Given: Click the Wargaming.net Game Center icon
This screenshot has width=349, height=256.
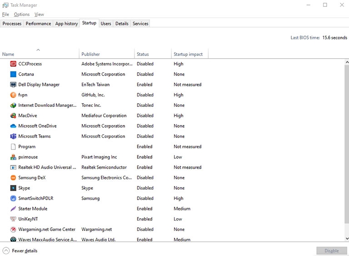Looking at the screenshot, I should 13,229.
